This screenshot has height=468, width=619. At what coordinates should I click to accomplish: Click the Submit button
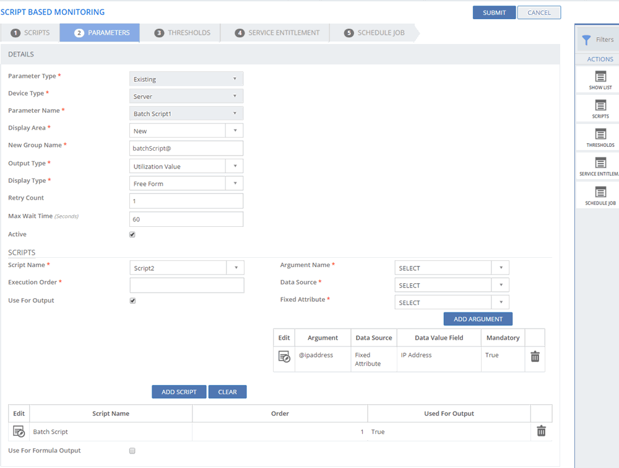[494, 12]
